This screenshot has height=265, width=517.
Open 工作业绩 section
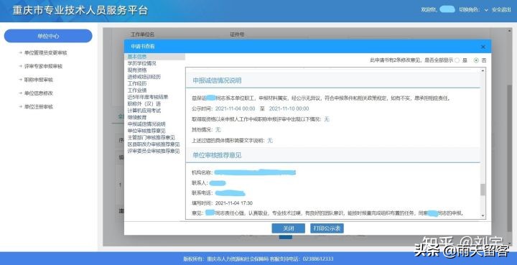click(x=137, y=90)
